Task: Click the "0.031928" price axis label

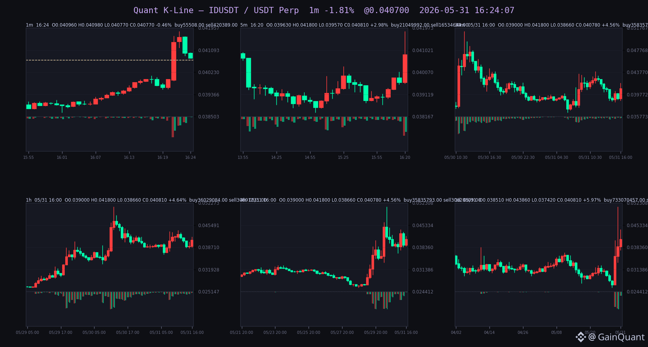Action: [x=209, y=270]
